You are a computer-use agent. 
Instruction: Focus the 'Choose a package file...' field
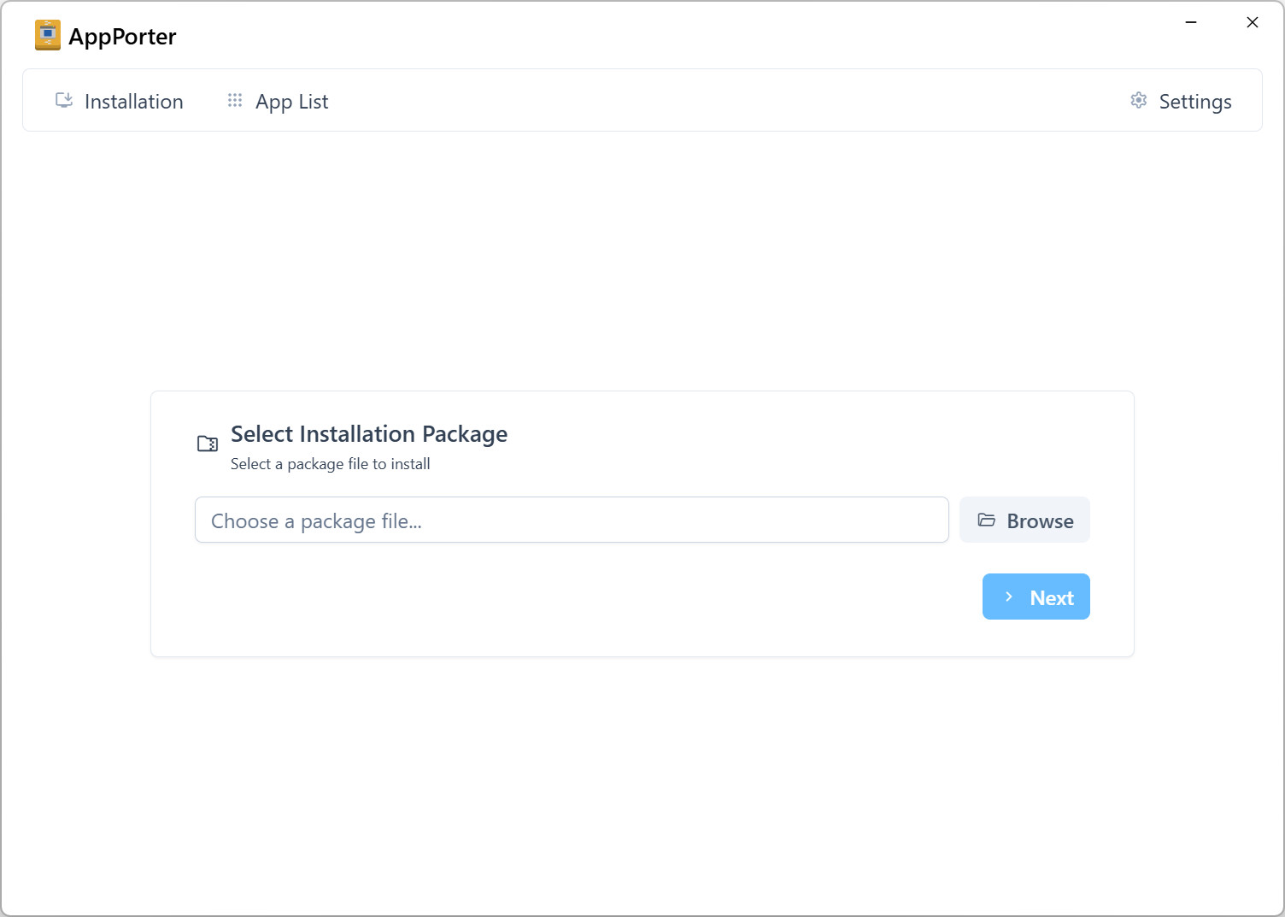coord(572,520)
